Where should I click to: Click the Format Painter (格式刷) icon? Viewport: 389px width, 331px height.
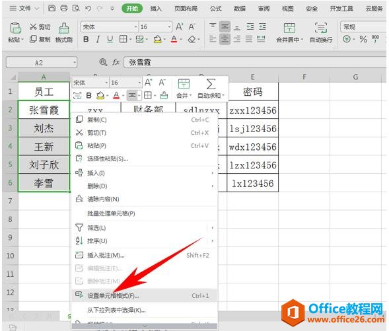point(64,28)
